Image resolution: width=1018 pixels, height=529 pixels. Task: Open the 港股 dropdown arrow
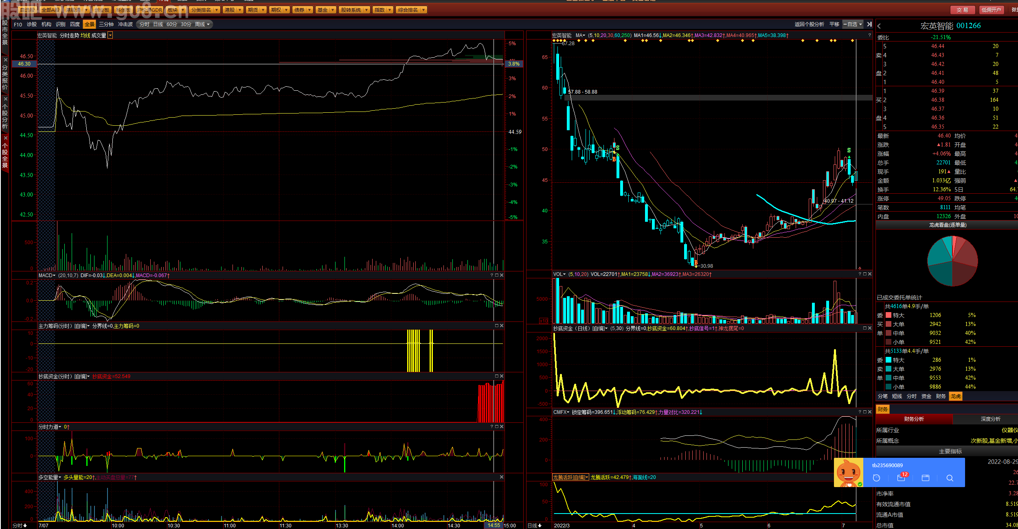(x=240, y=10)
